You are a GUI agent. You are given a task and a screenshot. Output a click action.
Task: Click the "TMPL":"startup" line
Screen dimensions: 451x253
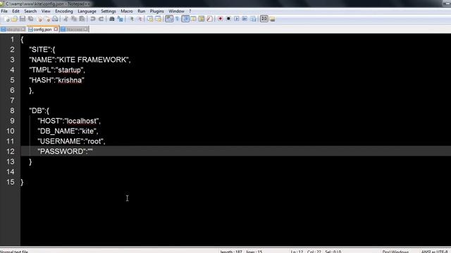pyautogui.click(x=57, y=70)
